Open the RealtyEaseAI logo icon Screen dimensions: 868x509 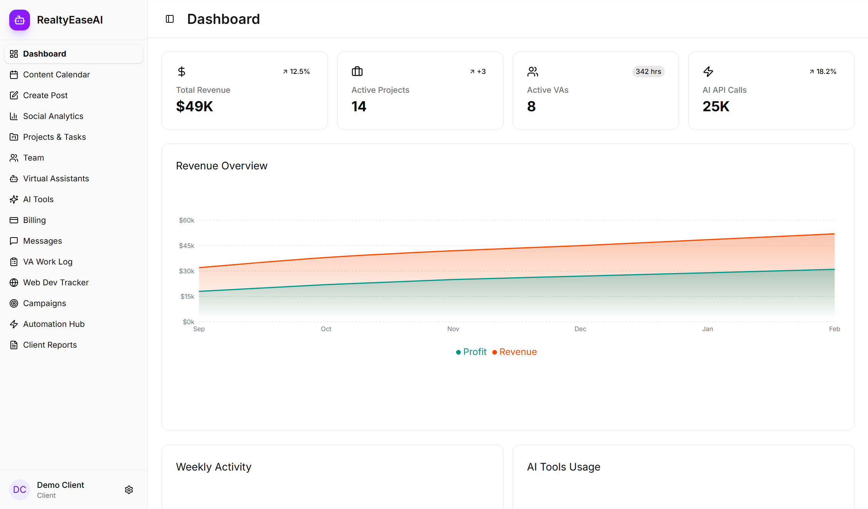(19, 20)
